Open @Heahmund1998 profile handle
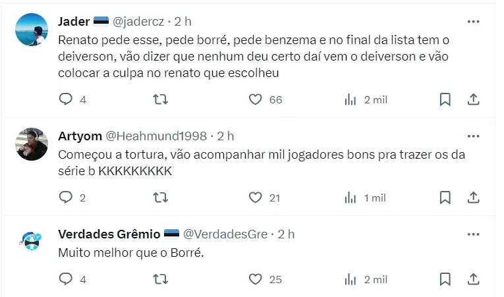 point(156,136)
